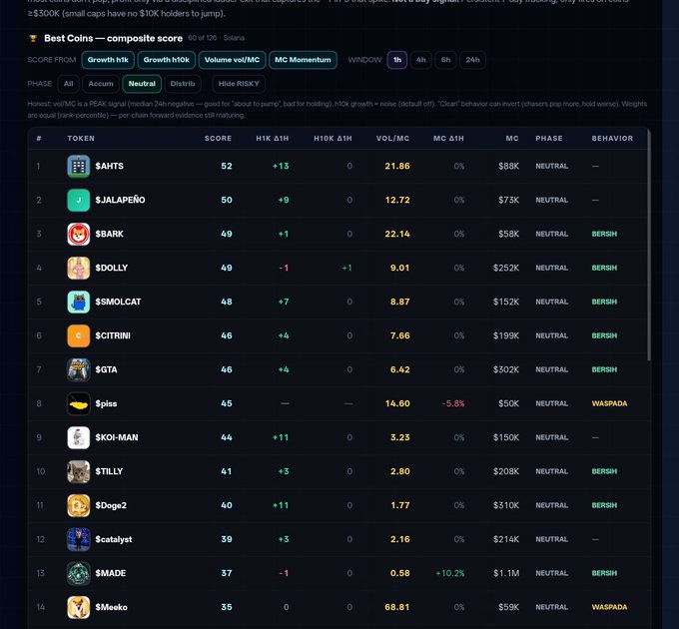Open the $MADE green orb icon
The height and width of the screenshot is (629, 679).
point(78,573)
